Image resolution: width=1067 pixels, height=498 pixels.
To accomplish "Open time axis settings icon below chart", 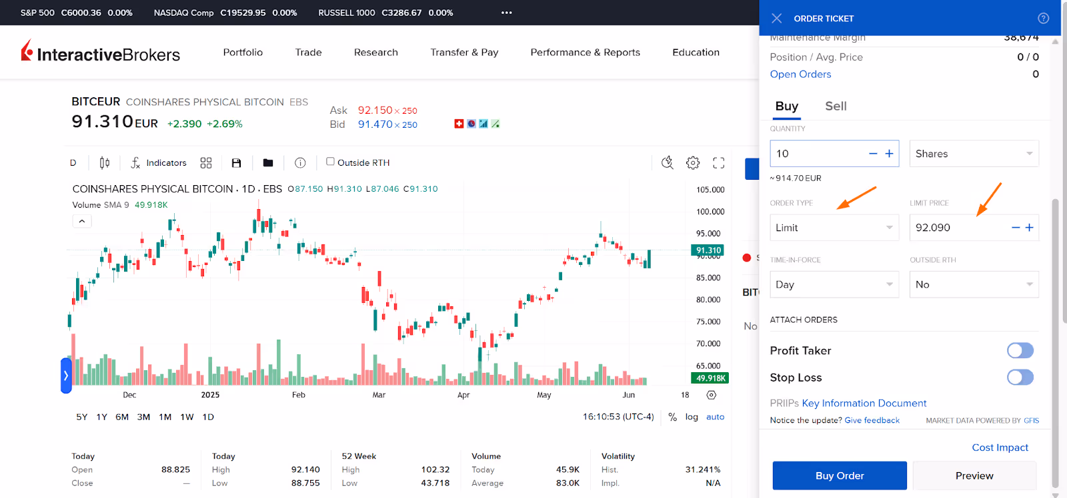I will coord(712,395).
